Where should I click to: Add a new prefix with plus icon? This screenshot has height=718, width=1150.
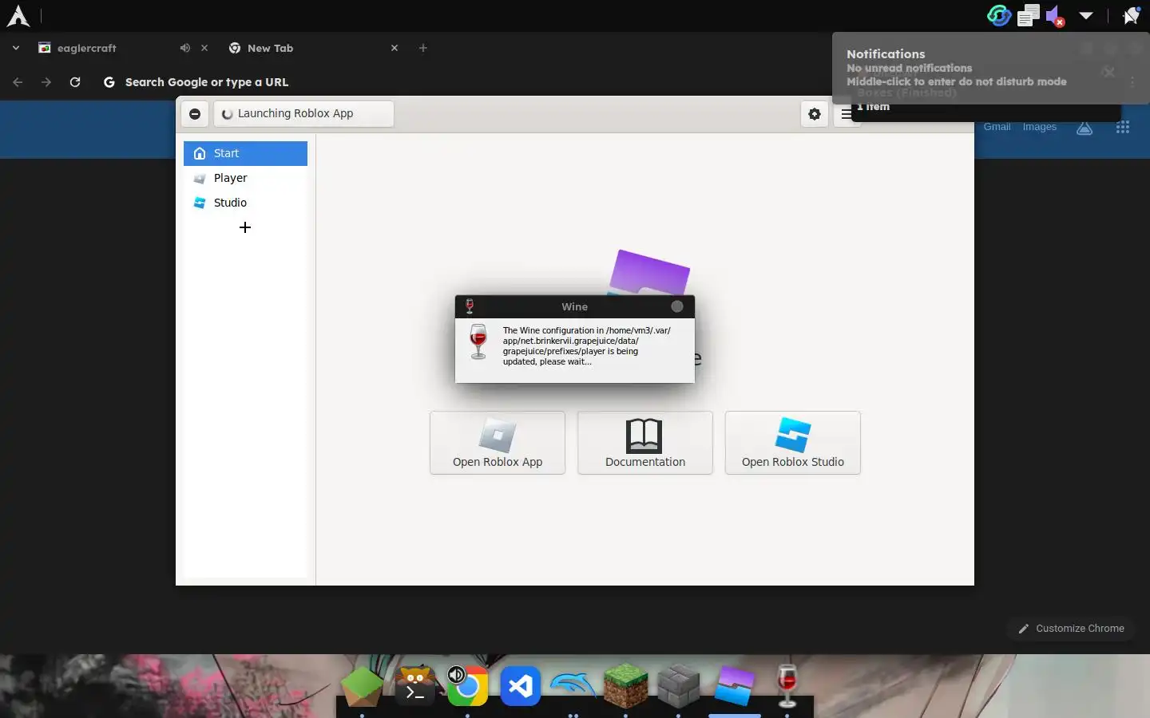coord(245,227)
